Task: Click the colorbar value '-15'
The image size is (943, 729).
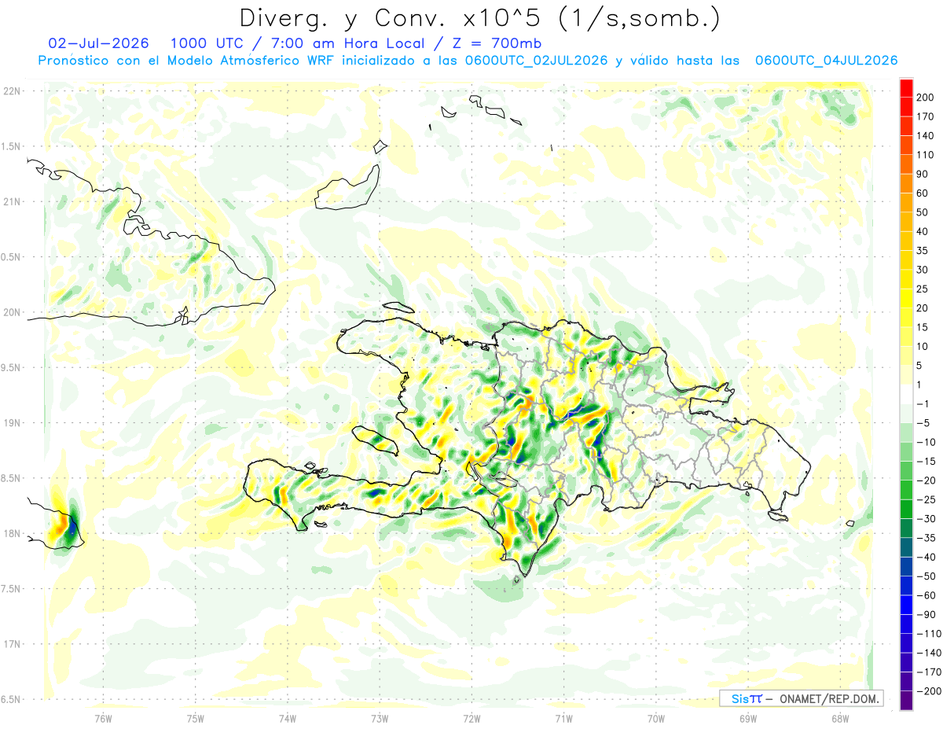Action: 927,461
